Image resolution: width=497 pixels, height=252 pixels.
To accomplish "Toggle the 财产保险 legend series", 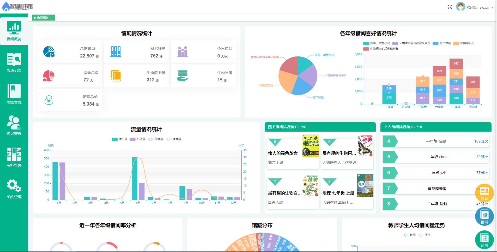I will pyautogui.click(x=442, y=43).
